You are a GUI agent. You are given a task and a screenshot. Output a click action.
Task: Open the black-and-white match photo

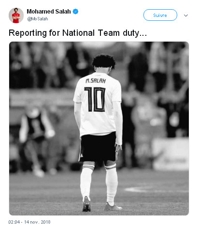coord(99,128)
